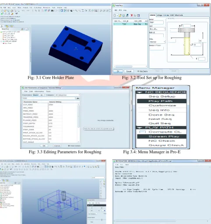211x224 pixels.
Task: Click Save icon in Core Holder Plate toolbar
Action: [8, 10]
